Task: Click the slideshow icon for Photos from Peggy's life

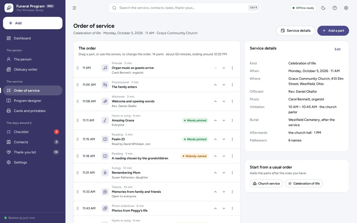Action: coord(105,208)
